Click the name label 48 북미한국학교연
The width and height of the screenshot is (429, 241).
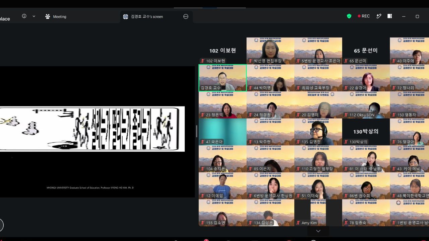pos(413,196)
